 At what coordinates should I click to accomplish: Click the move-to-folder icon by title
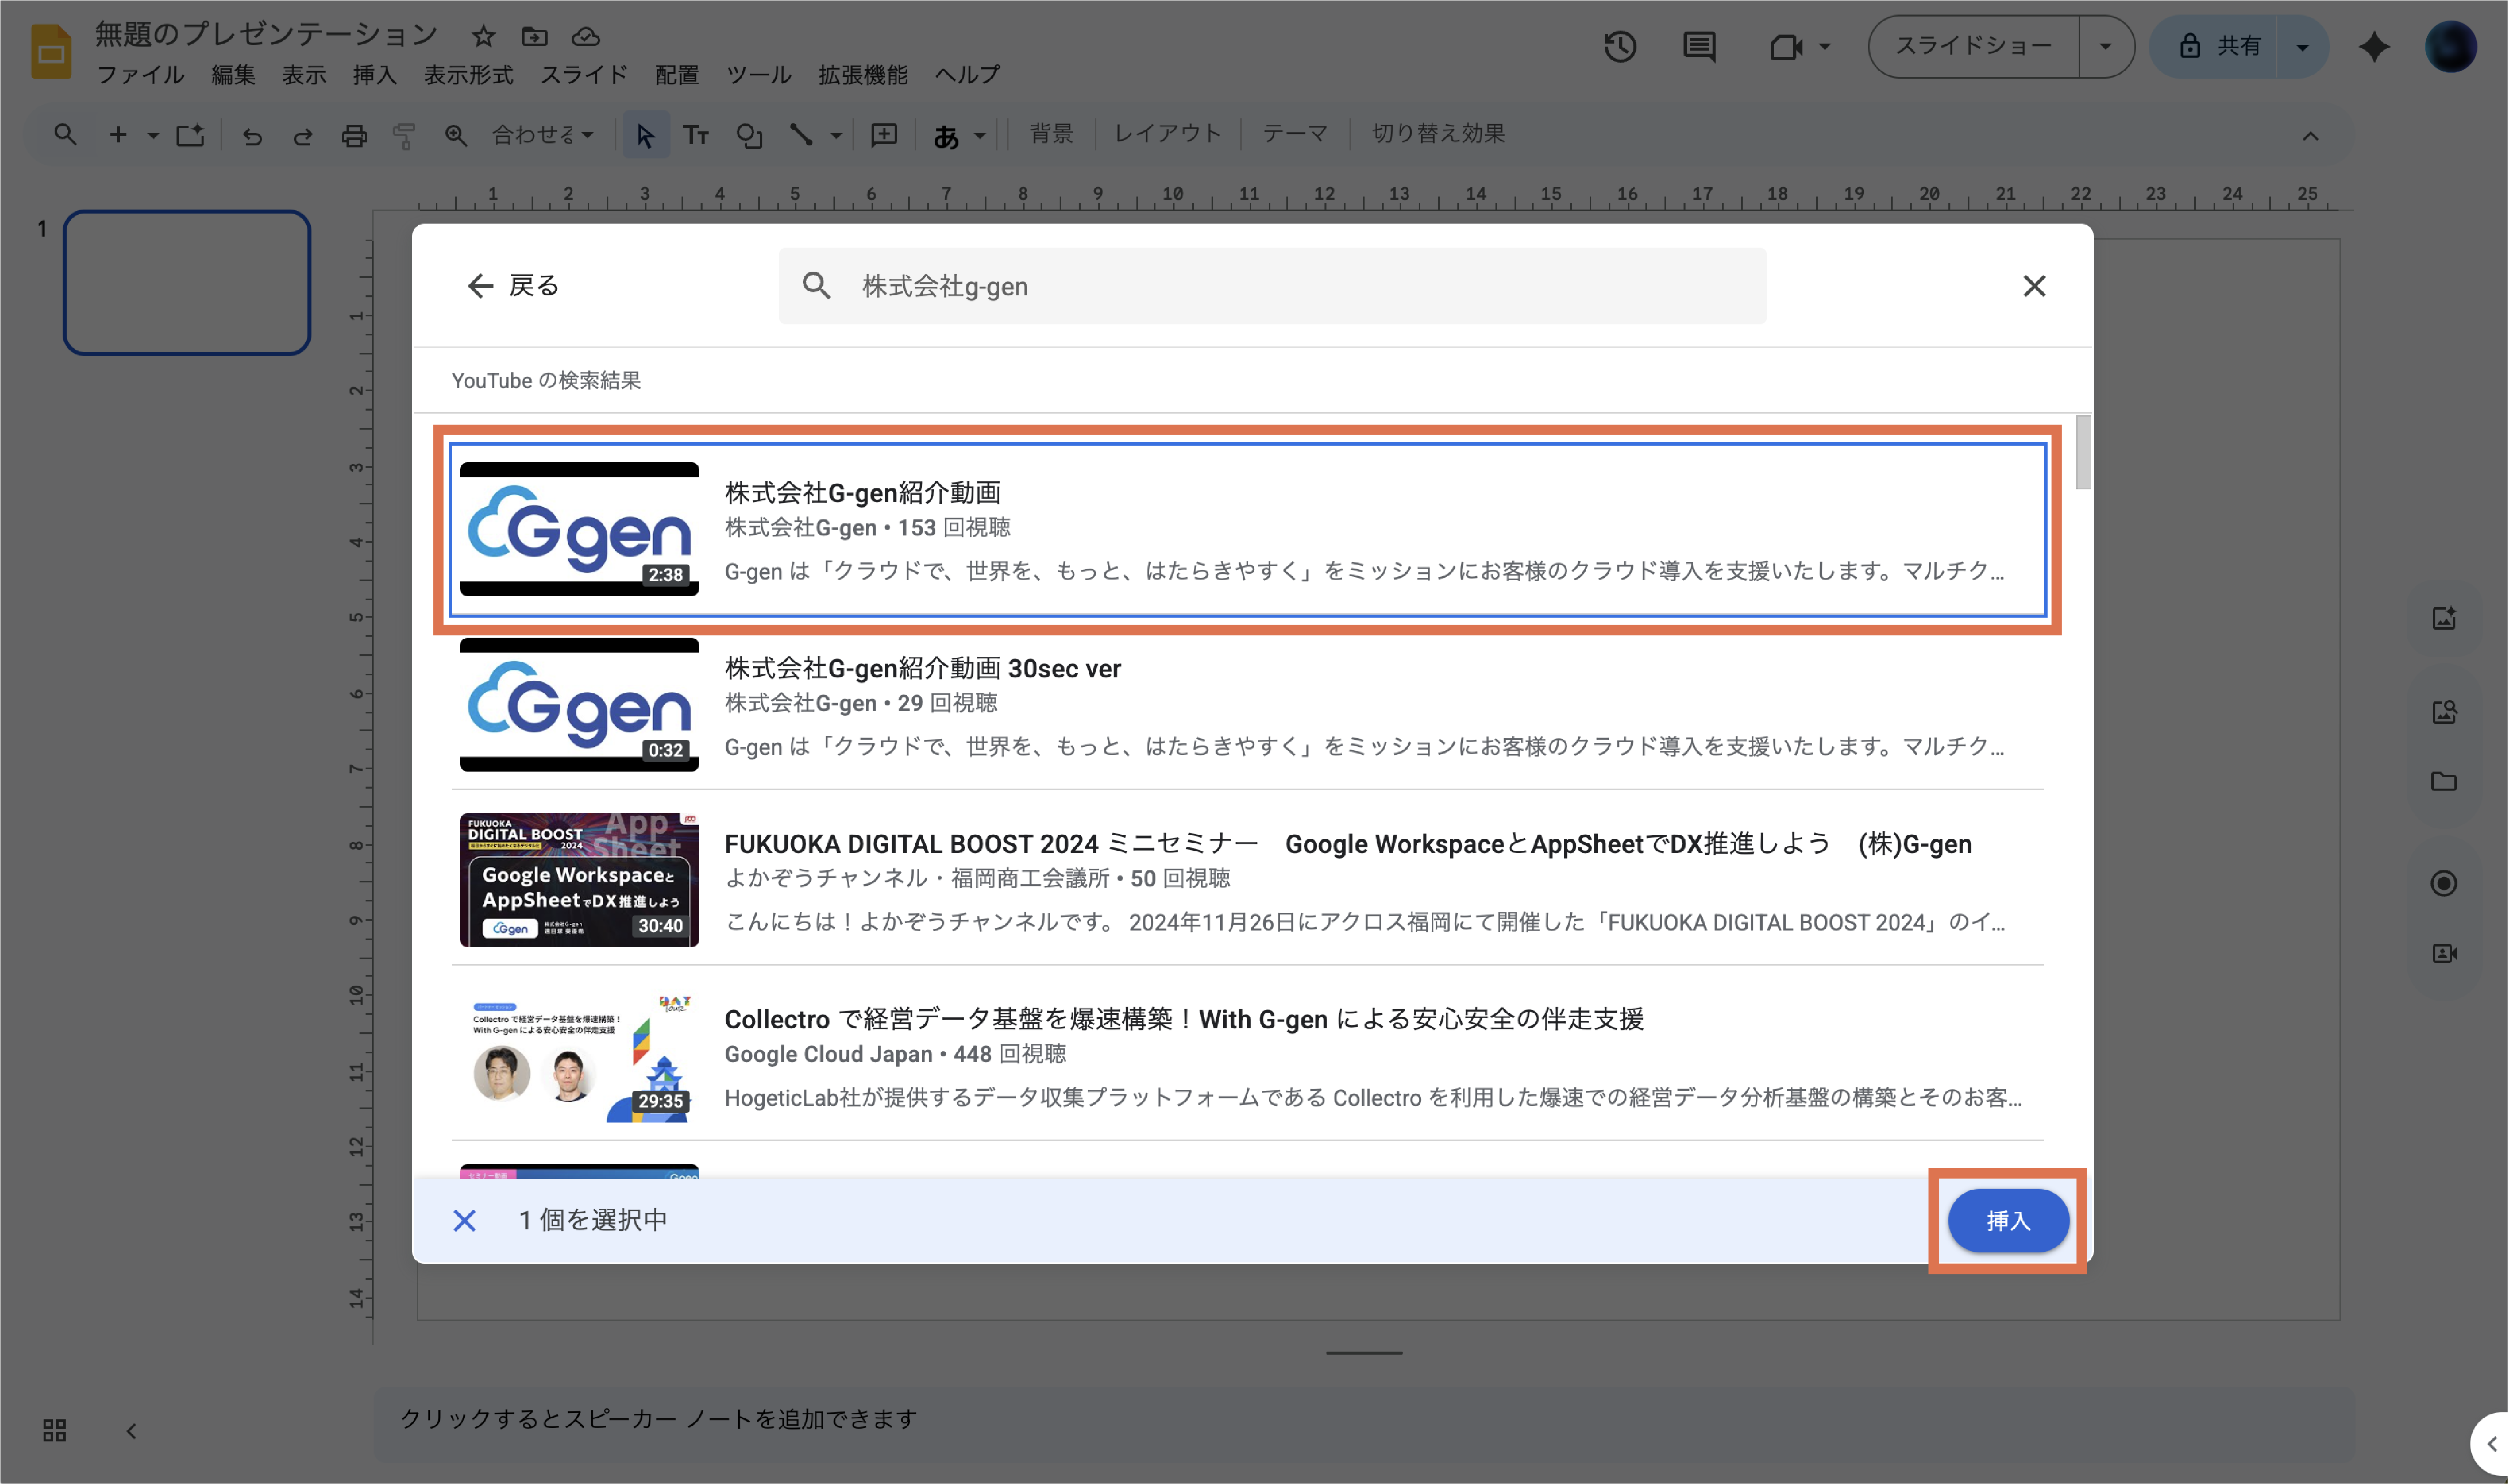coord(535,37)
